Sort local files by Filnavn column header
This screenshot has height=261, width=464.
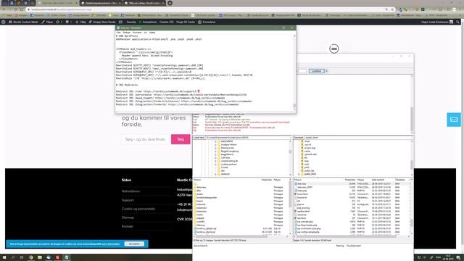[197, 180]
